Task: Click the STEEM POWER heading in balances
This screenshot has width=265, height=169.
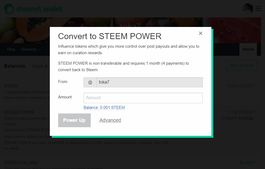Action: tap(19, 112)
